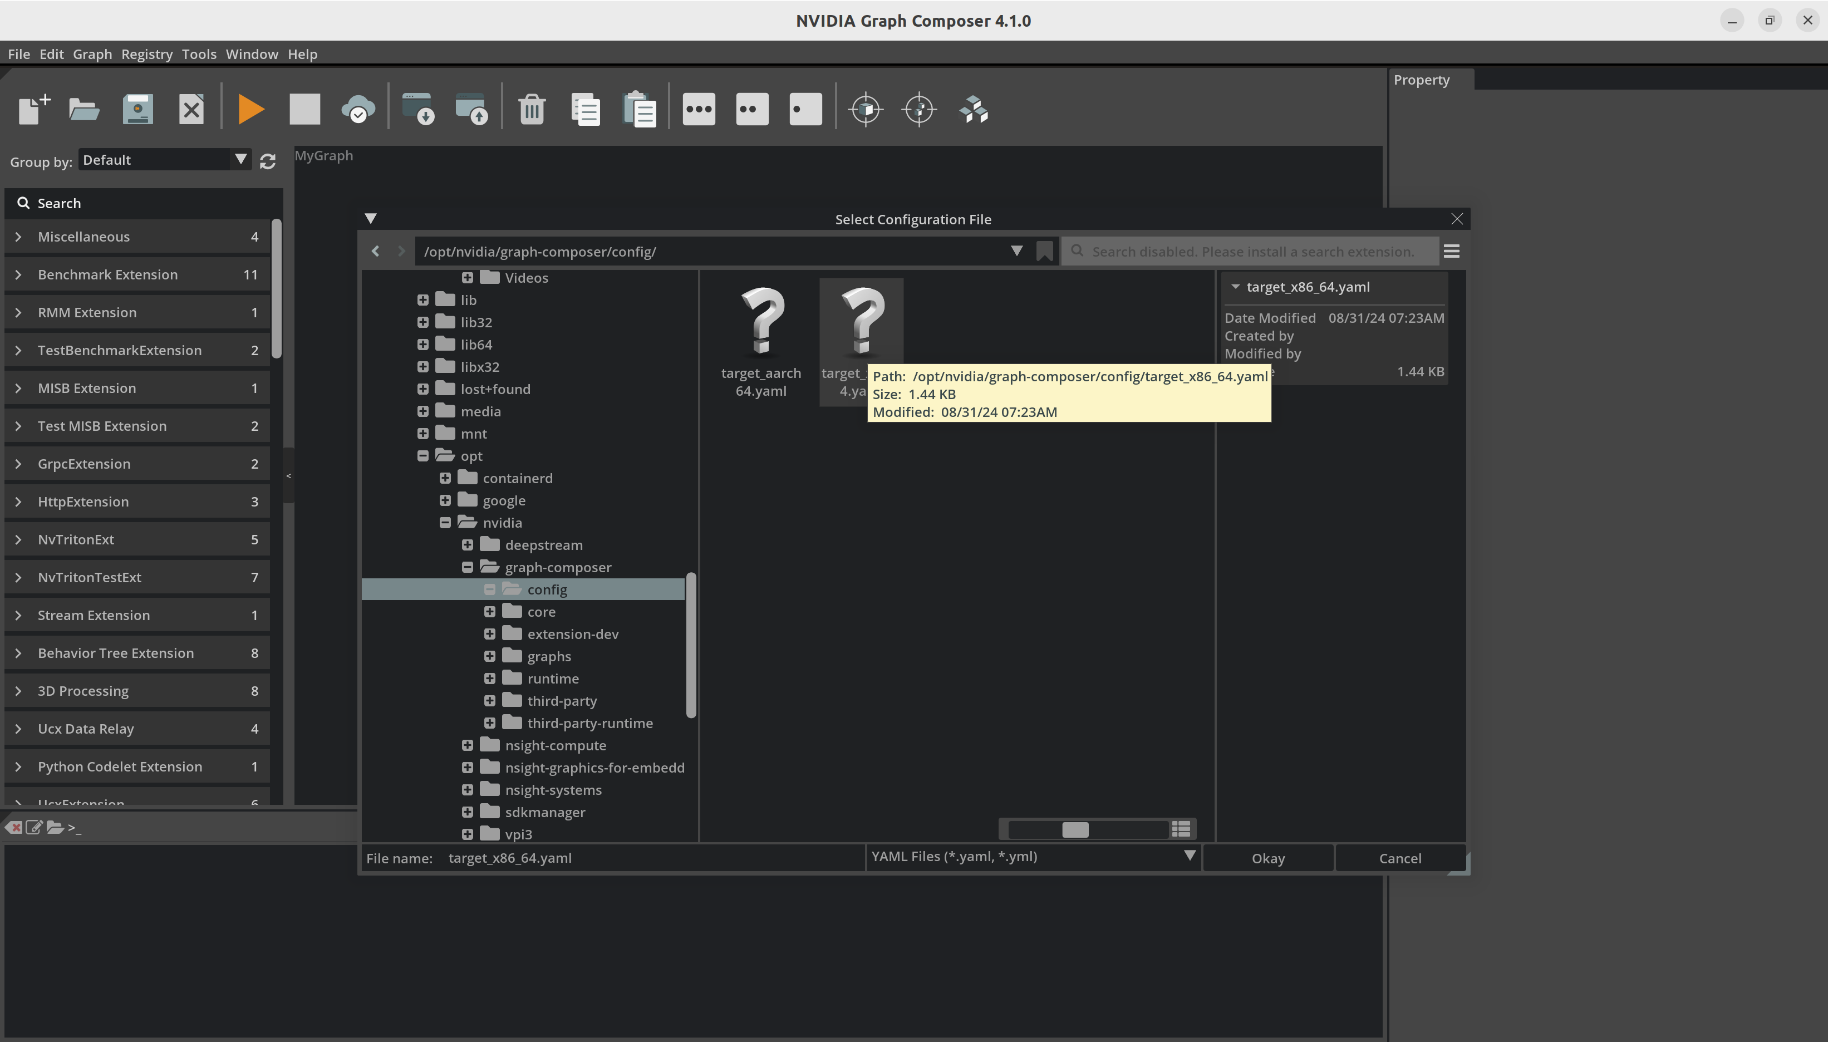This screenshot has width=1828, height=1042.
Task: Click the download container toolbar icon
Action: (x=419, y=110)
